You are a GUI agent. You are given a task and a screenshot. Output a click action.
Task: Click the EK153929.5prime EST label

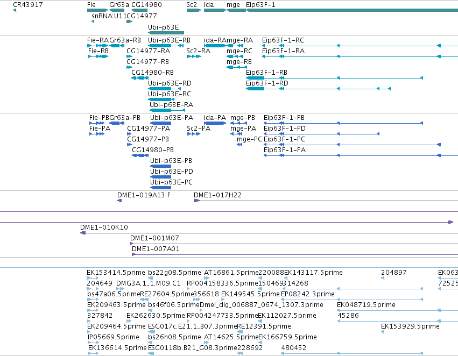pos(410,326)
